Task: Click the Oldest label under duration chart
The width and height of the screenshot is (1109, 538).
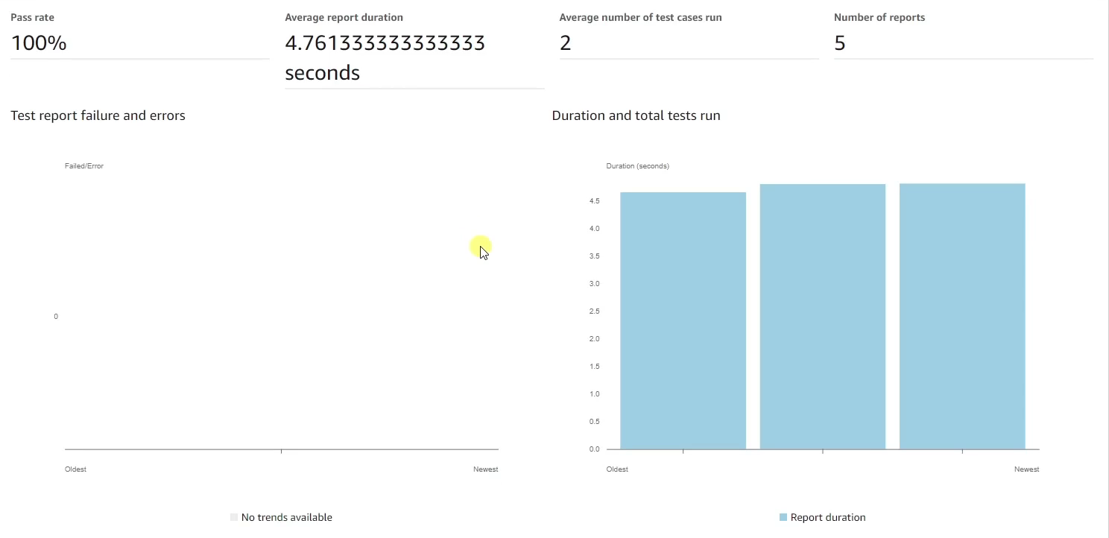Action: click(x=617, y=469)
